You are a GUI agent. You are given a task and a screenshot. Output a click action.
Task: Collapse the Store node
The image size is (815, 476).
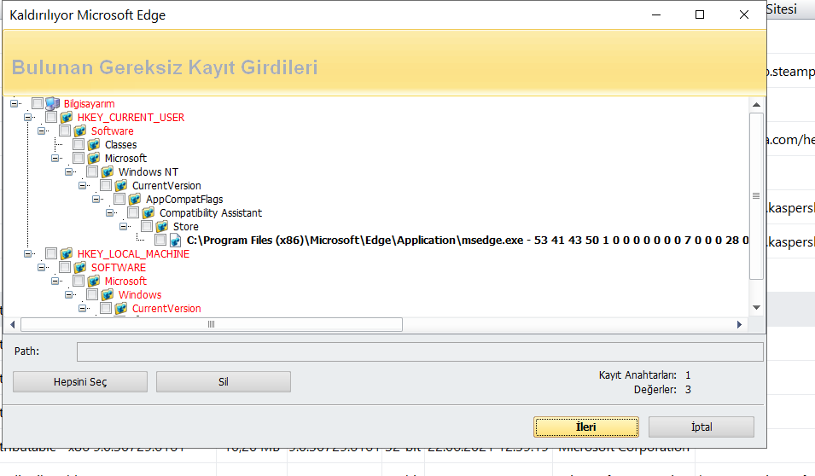[123, 226]
